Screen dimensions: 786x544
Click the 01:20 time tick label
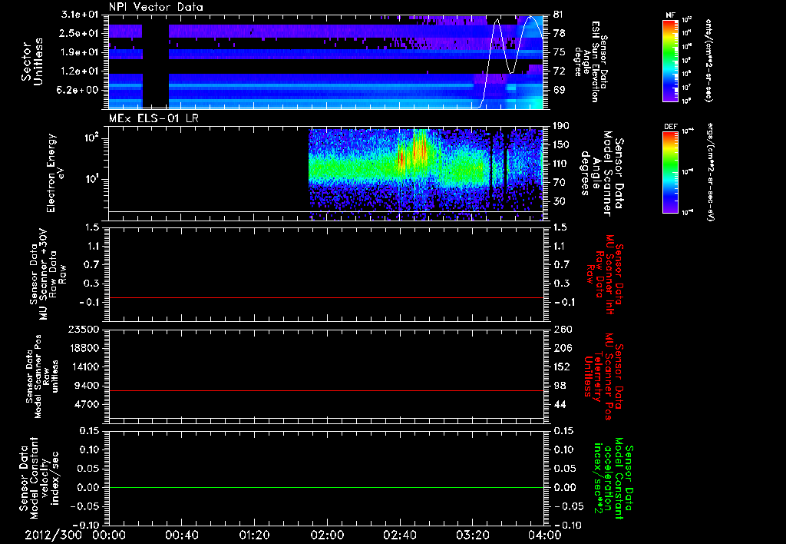click(x=254, y=535)
